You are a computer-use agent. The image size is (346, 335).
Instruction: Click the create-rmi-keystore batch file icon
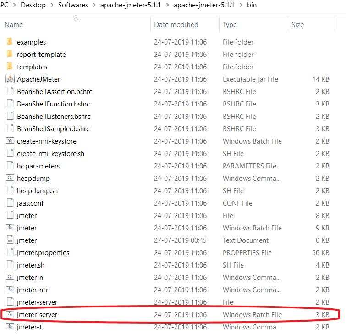(x=10, y=141)
